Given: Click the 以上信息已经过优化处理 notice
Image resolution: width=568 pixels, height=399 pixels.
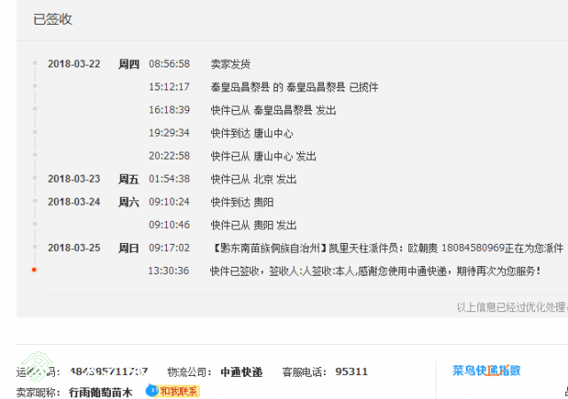Looking at the screenshot, I should tap(512, 308).
